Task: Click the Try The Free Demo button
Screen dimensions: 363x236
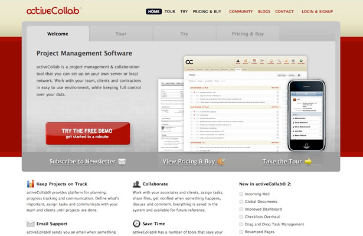Action: coord(88,133)
